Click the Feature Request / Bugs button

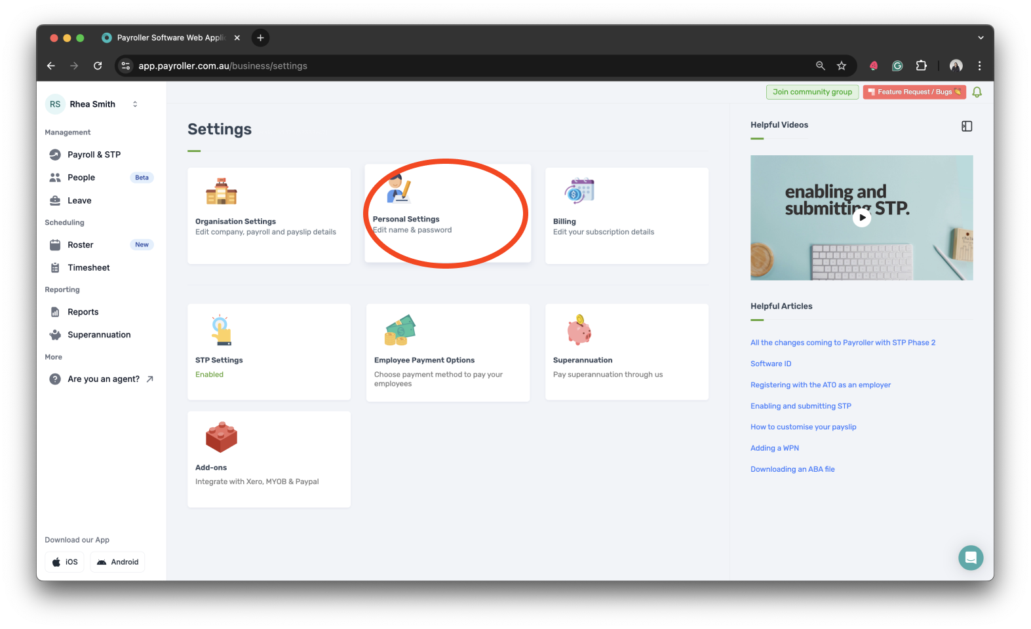[914, 92]
